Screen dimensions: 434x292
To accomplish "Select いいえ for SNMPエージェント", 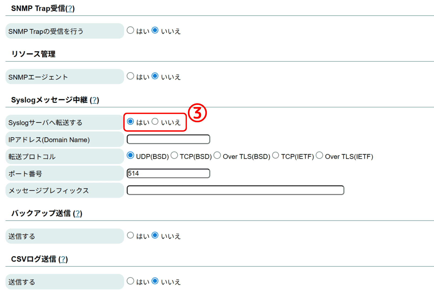I will pyautogui.click(x=155, y=76).
